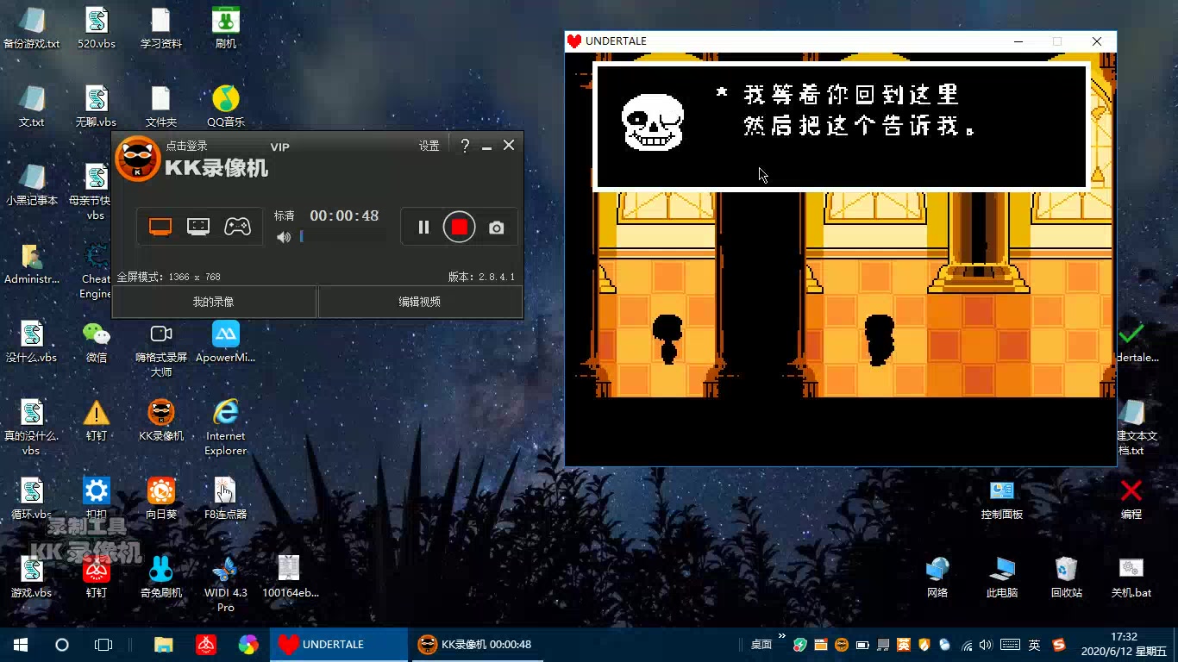Open 文.txt on desktop
The image size is (1178, 662).
pyautogui.click(x=32, y=107)
